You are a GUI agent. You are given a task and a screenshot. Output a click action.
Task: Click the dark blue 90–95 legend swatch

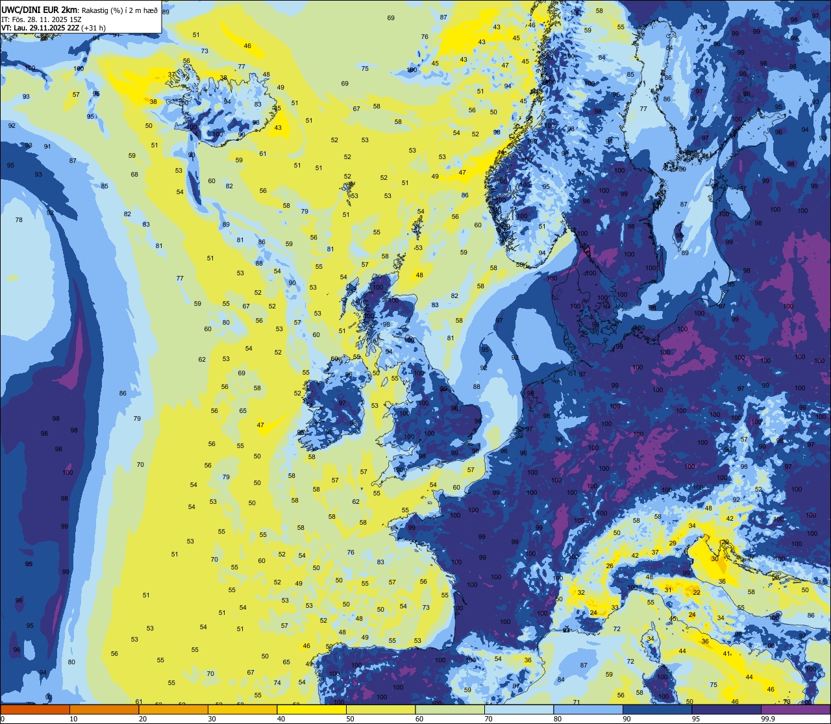click(657, 710)
